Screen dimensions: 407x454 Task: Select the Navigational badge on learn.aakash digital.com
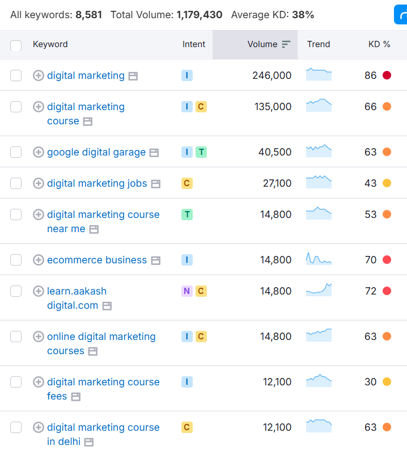coord(187,291)
